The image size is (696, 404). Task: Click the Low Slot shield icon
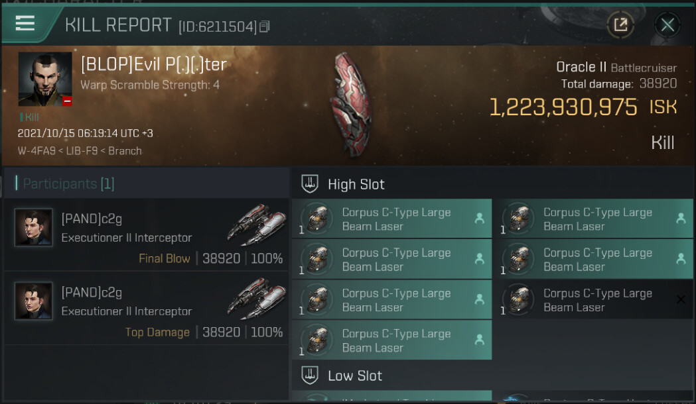tap(310, 376)
